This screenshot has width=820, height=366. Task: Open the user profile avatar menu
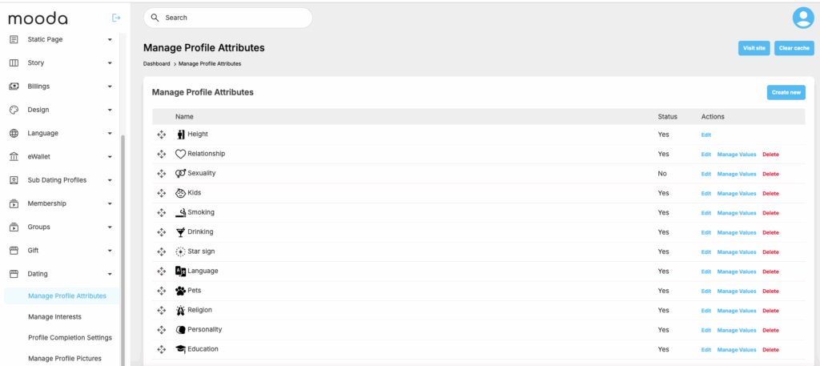coord(802,18)
